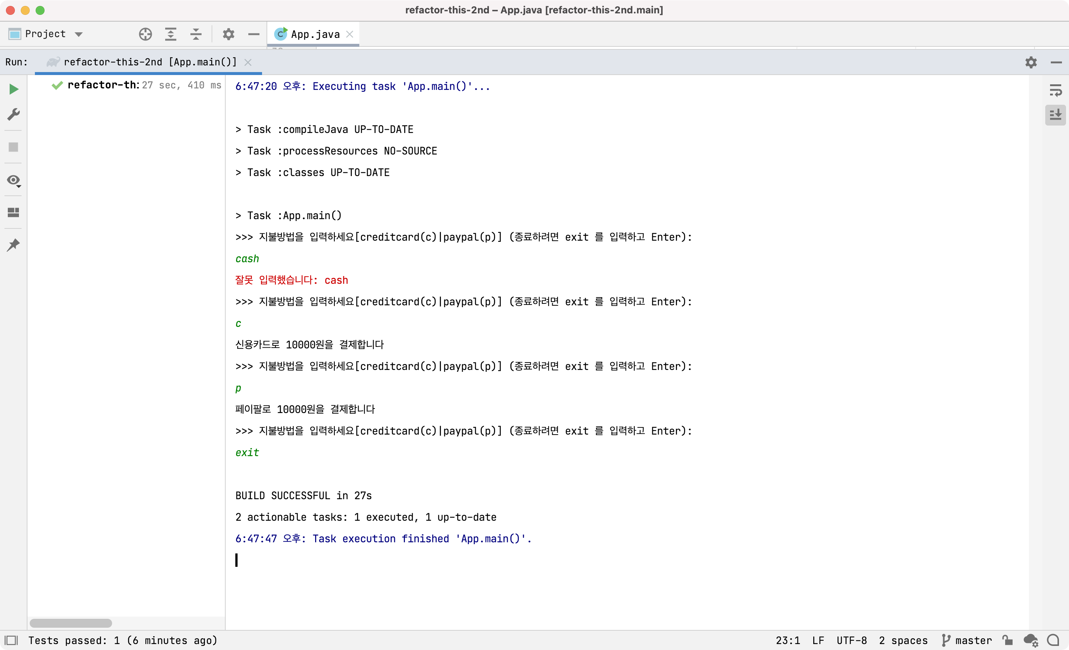
Task: Open the 2 spaces indent selector
Action: point(903,640)
